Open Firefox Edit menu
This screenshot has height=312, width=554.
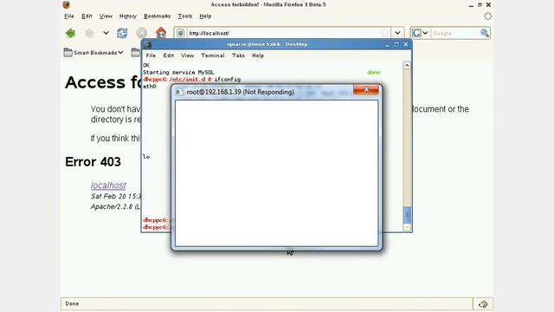tap(87, 16)
